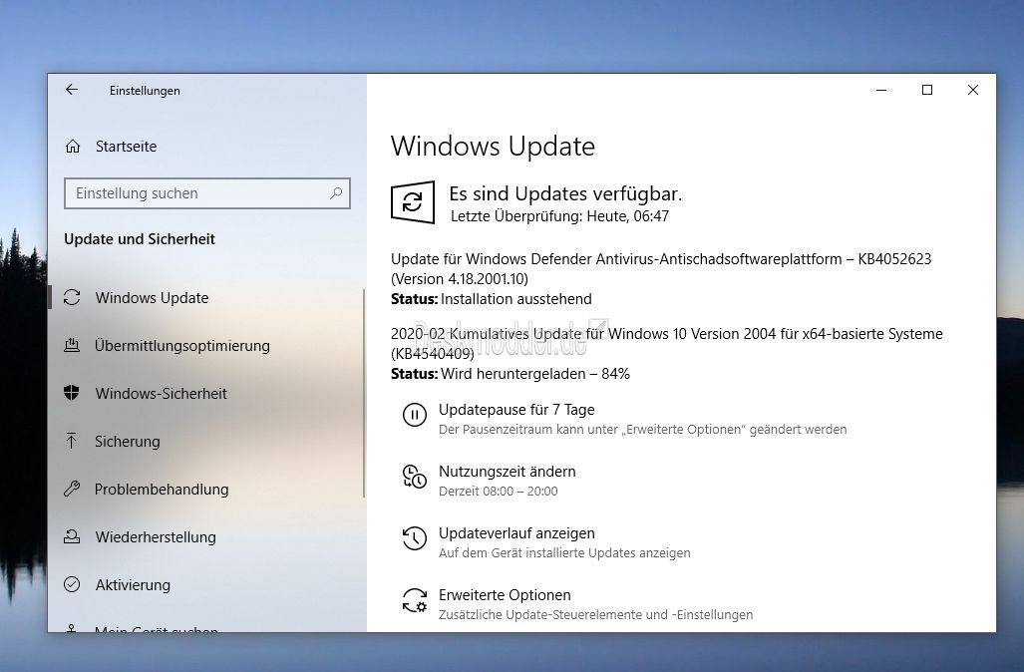Go back with the arrow icon
Screen dimensions: 1024x672
pos(72,90)
